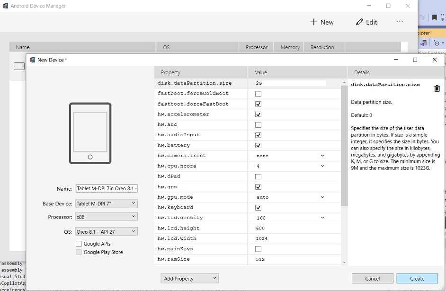Click the Resolution column header
Image resolution: width=446 pixels, height=291 pixels.
click(x=324, y=47)
